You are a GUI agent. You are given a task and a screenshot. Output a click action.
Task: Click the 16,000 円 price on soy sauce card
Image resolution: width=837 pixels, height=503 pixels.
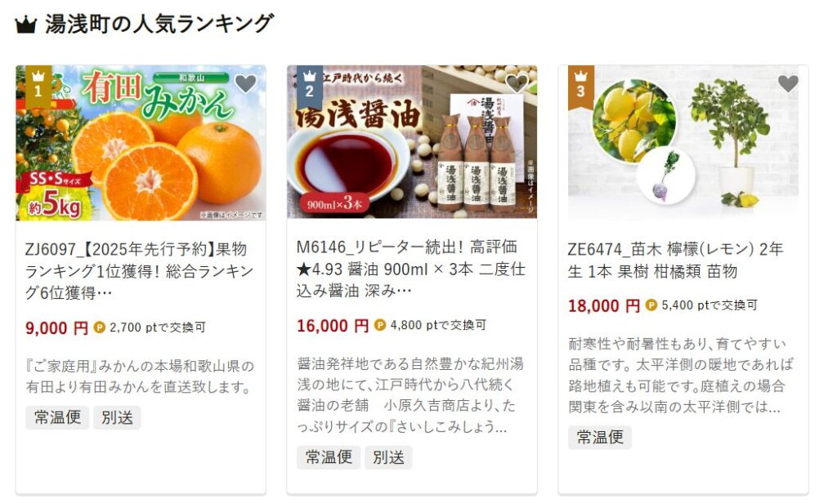[x=333, y=325]
